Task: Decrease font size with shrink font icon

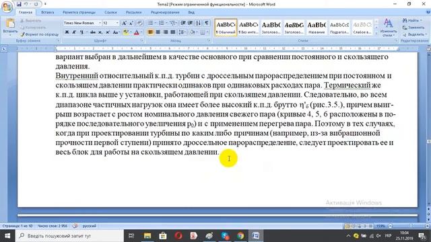Action: 131,23
